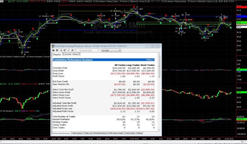247x144 pixels.
Task: Switch to the Trade Analysis tab
Action: click(x=77, y=133)
